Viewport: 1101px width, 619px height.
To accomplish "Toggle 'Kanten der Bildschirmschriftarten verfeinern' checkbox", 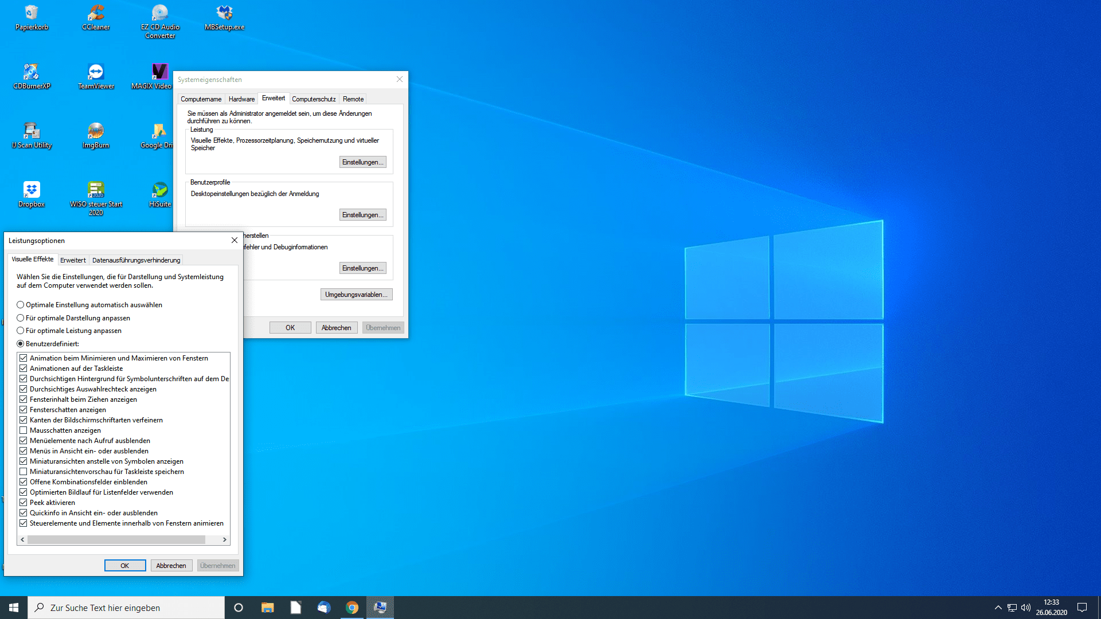I will [24, 420].
